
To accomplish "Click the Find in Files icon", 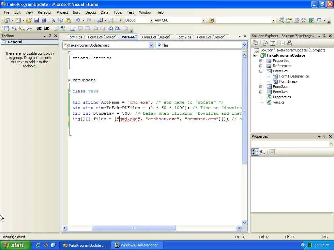I will point(211,20).
